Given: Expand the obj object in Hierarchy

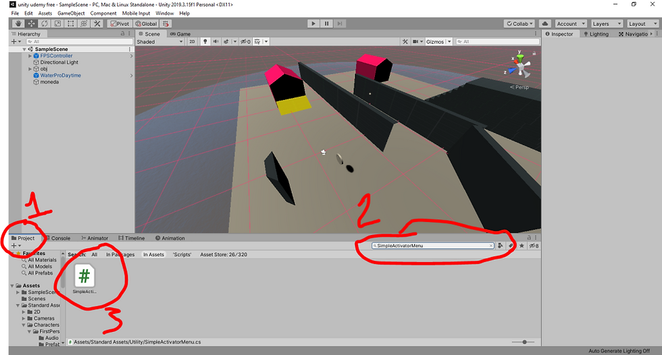Looking at the screenshot, I should tap(30, 69).
